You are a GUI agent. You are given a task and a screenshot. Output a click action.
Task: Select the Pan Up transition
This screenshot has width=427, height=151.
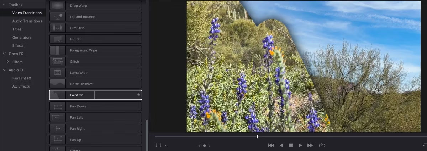[x=95, y=140]
